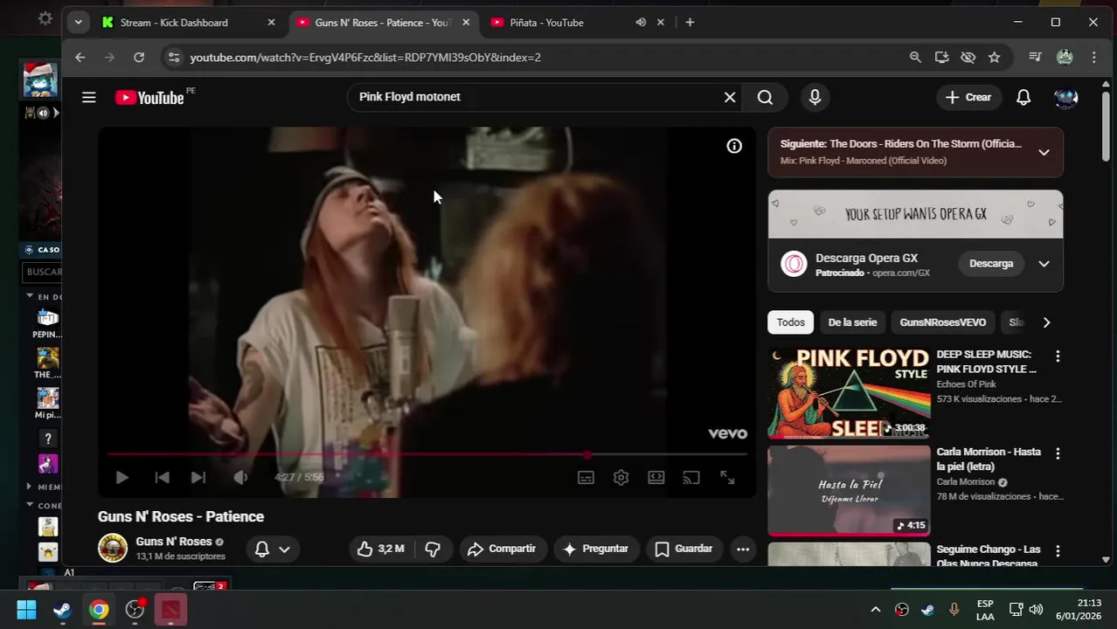Image resolution: width=1117 pixels, height=629 pixels.
Task: Start voice search with the microphone
Action: [x=815, y=97]
